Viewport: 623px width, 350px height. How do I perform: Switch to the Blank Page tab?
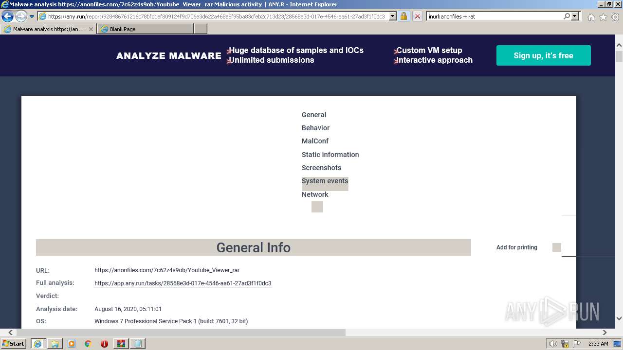145,29
